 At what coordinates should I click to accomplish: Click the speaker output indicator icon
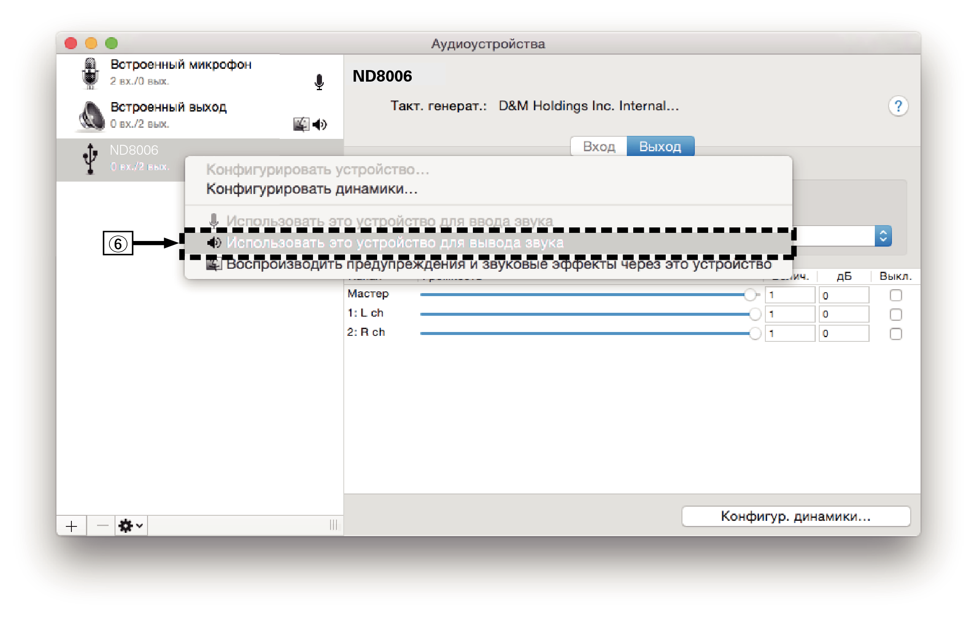[319, 124]
